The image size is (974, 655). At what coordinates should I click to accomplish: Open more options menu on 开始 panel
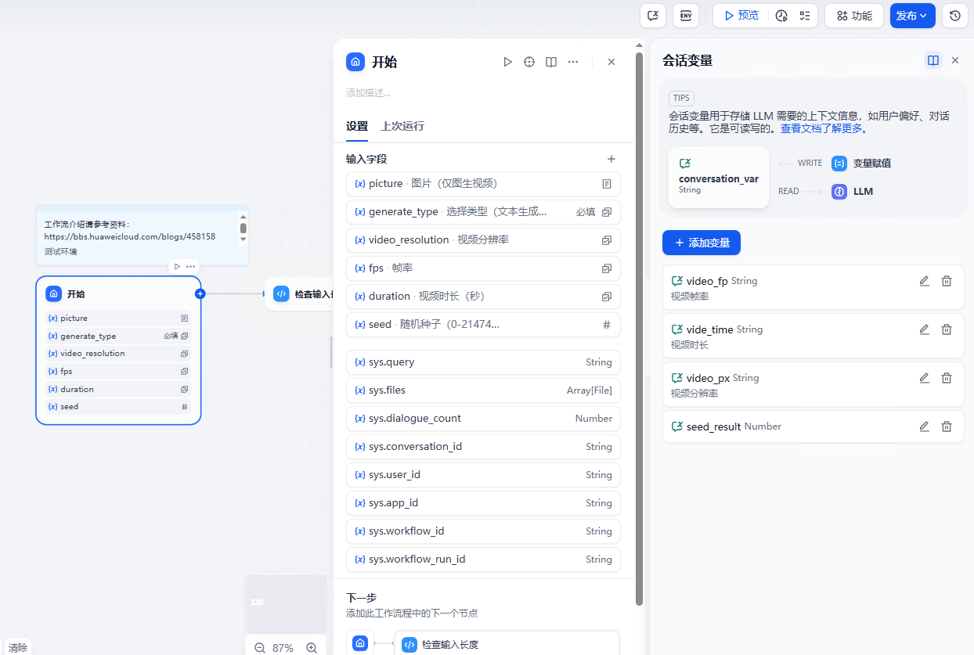point(572,61)
